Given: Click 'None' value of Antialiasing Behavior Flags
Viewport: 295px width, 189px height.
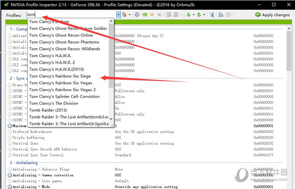Looking at the screenshot, I should 118,169.
